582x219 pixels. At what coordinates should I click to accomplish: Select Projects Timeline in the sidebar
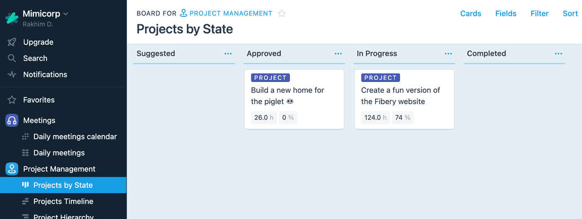coord(63,201)
